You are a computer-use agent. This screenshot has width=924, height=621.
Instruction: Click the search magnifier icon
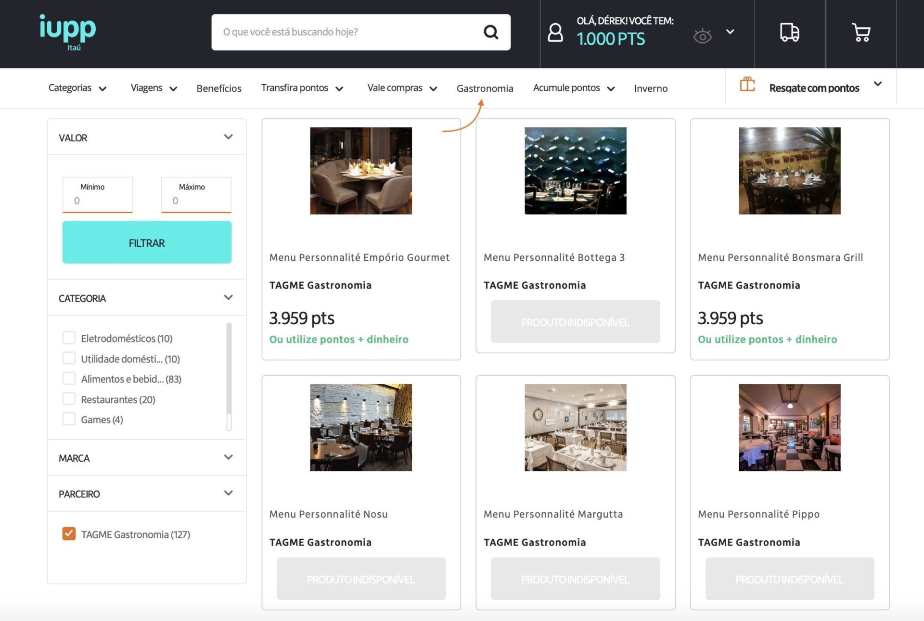click(490, 32)
